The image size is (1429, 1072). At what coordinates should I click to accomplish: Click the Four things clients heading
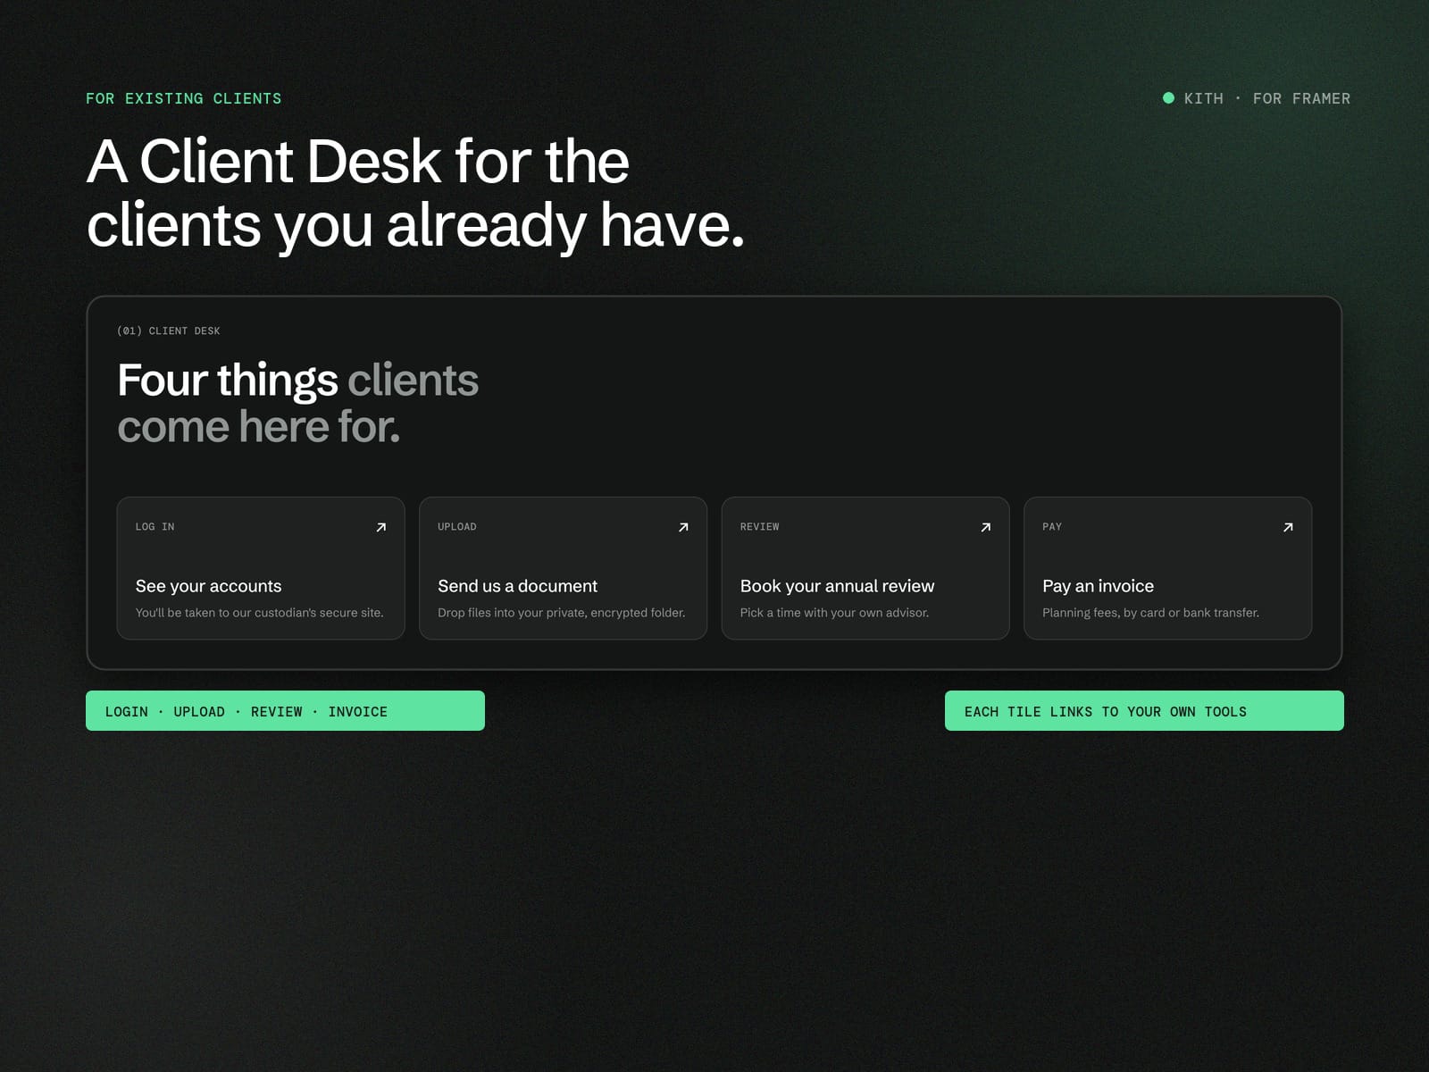(x=298, y=403)
